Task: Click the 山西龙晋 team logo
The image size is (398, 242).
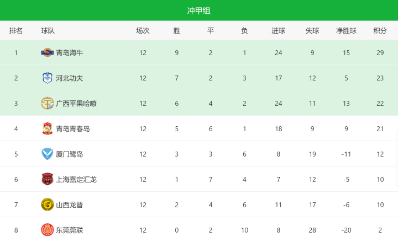Action: (x=48, y=205)
